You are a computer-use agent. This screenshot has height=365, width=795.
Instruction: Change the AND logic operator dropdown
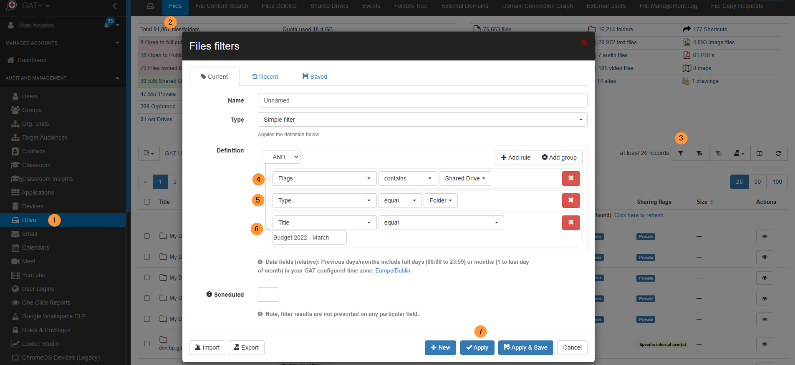[281, 157]
